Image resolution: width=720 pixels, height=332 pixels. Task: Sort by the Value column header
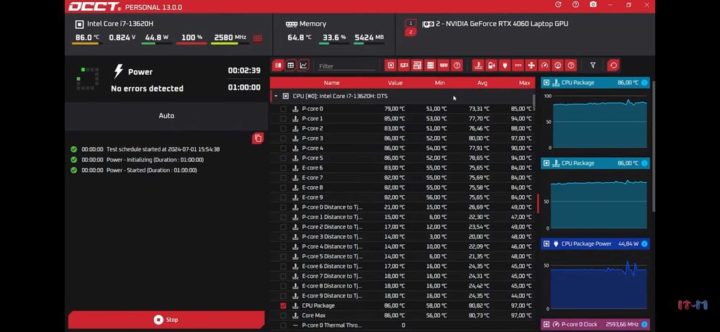(x=395, y=83)
